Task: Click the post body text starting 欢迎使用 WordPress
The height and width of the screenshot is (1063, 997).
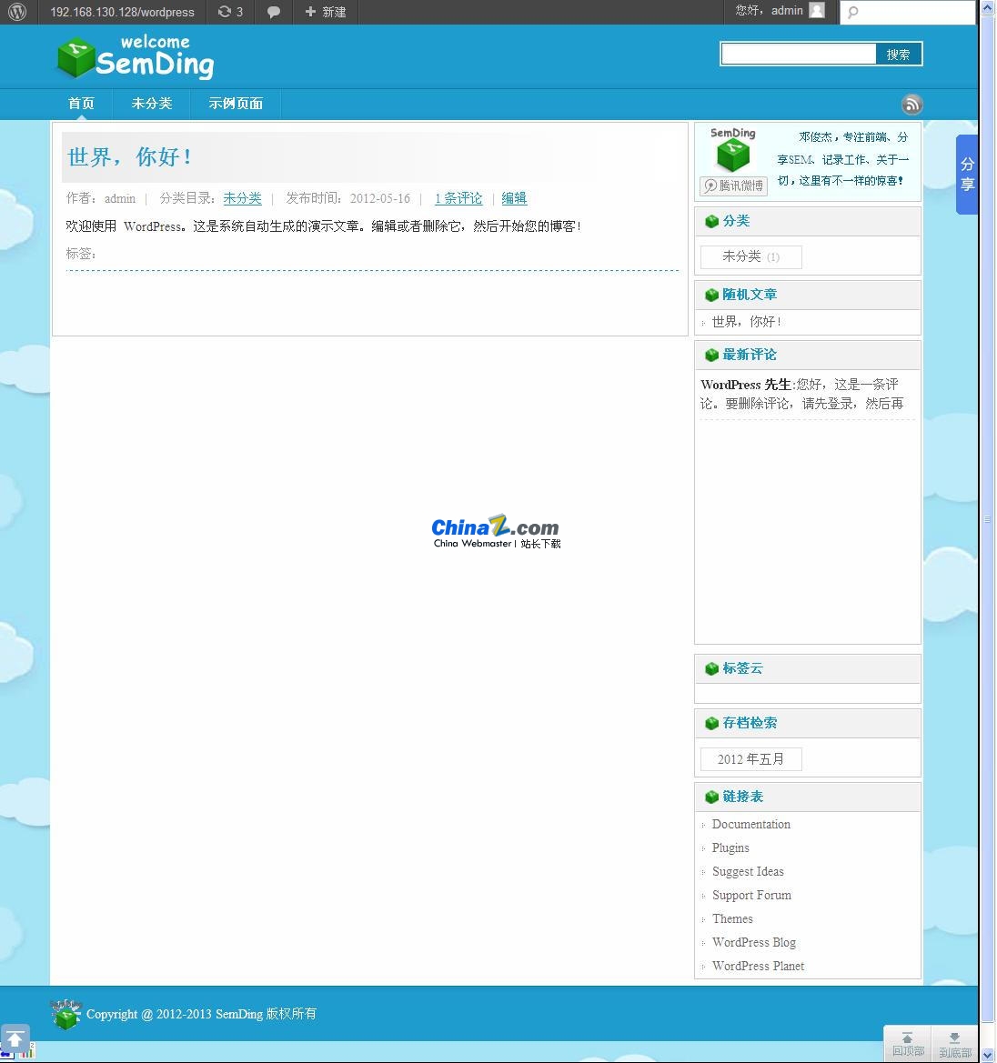Action: pos(323,226)
